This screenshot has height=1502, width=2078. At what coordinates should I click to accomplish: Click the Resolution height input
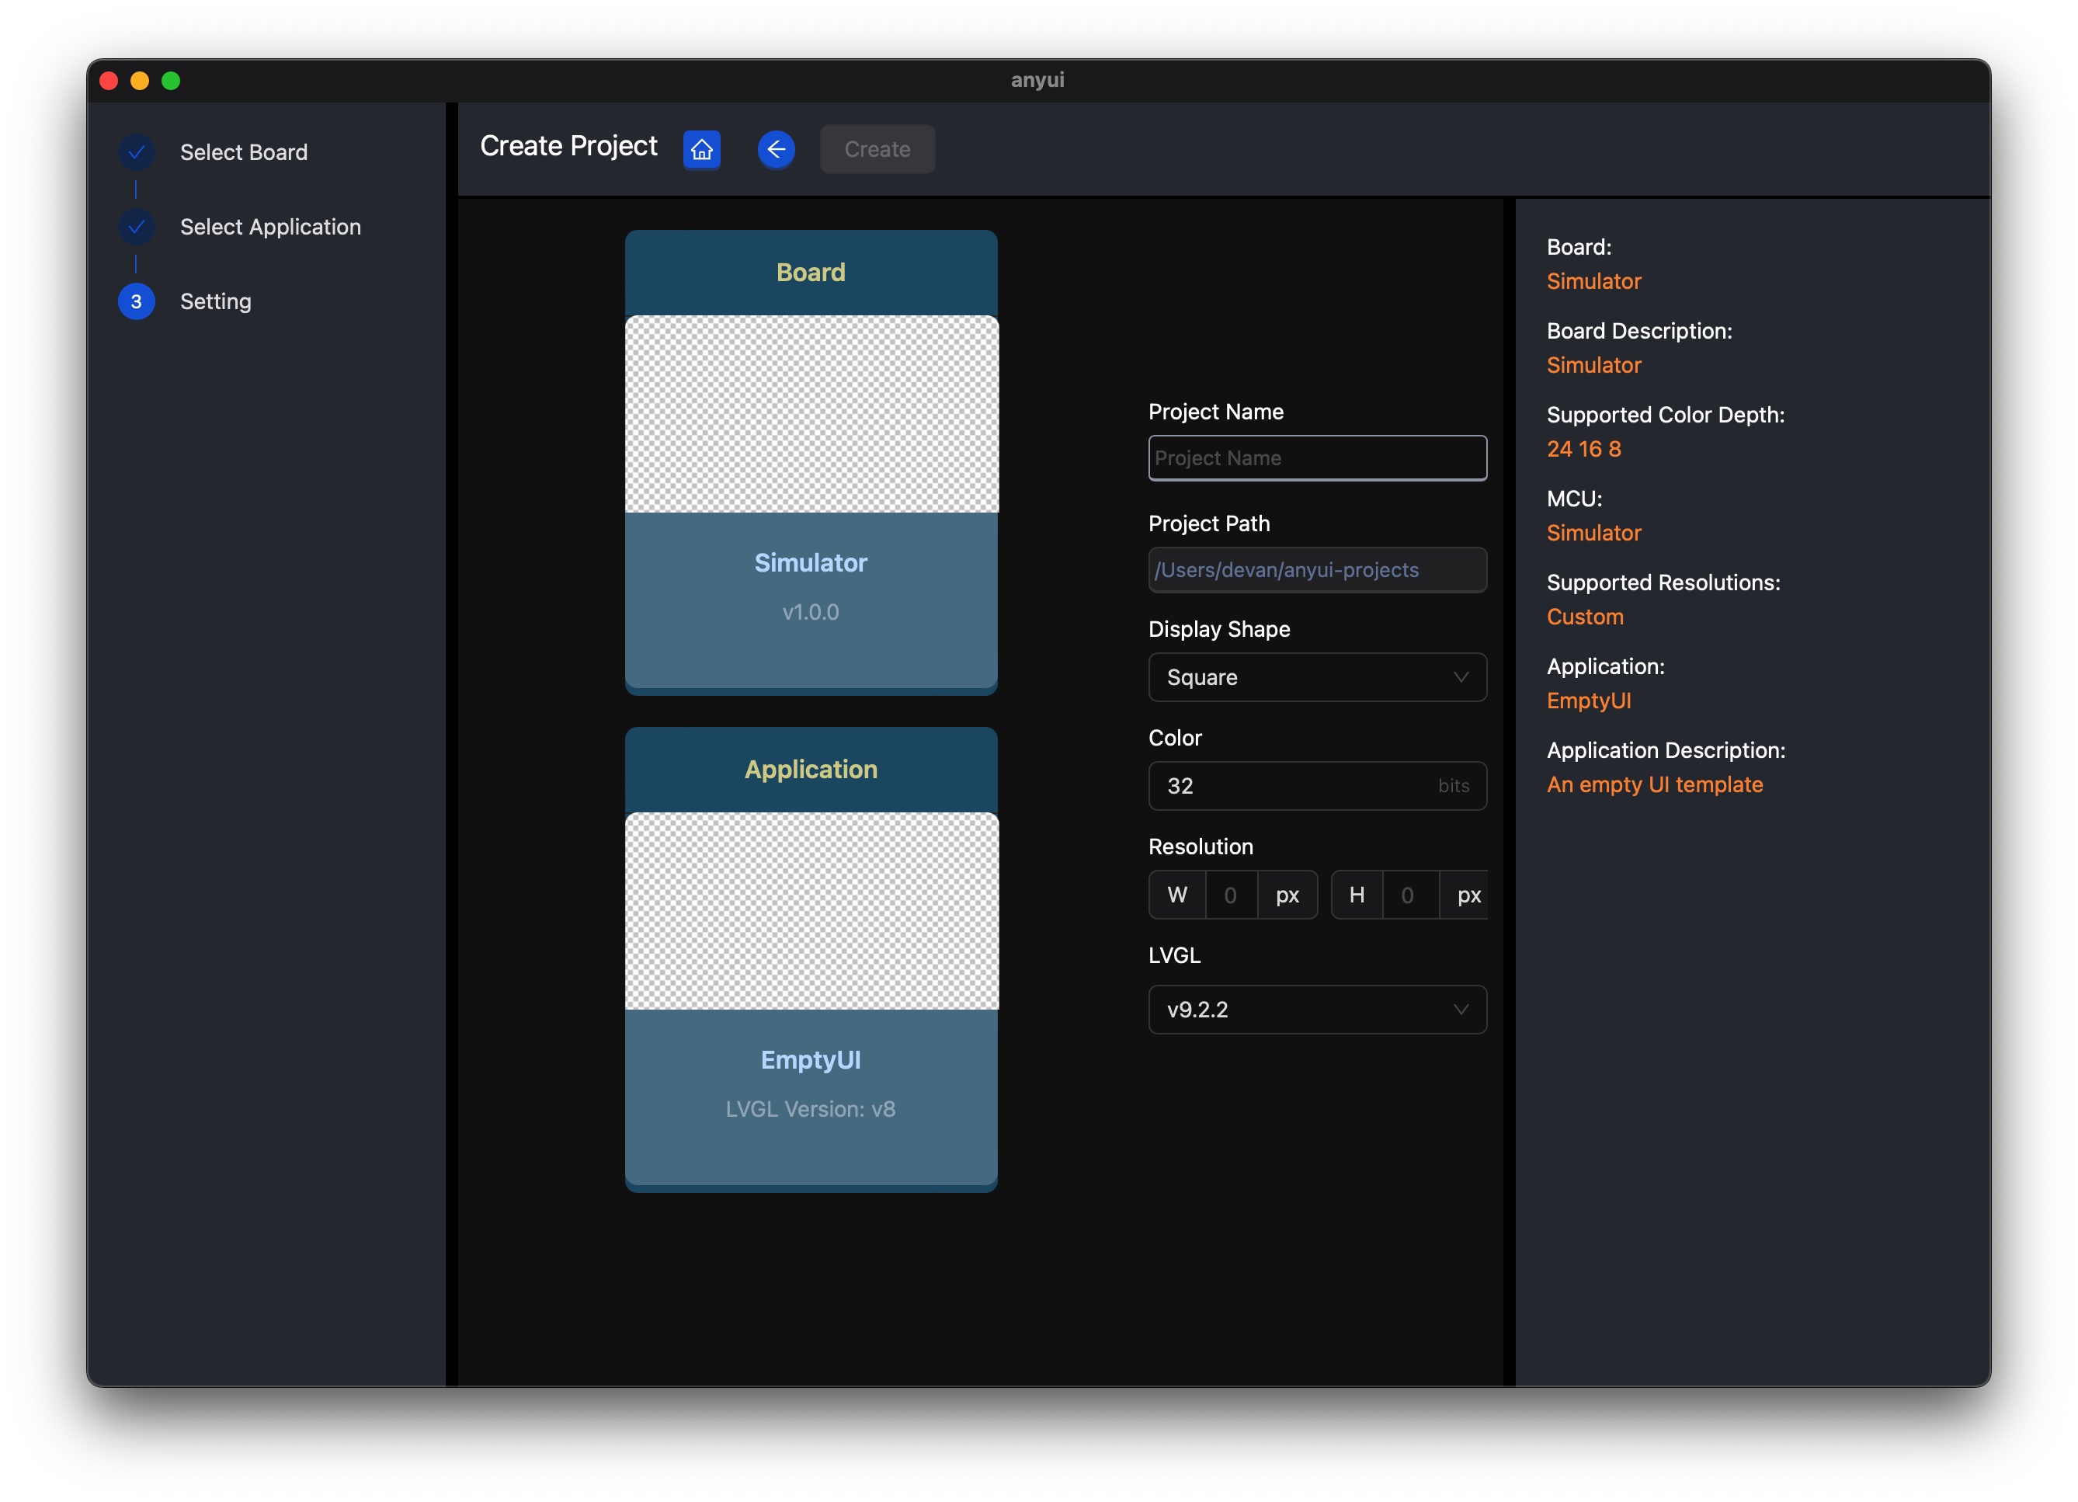point(1408,895)
